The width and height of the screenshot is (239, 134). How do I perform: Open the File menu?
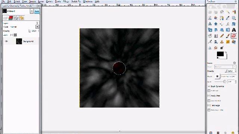[3, 1]
